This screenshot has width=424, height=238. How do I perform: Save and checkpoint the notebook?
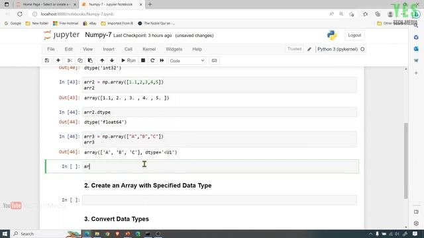click(47, 60)
